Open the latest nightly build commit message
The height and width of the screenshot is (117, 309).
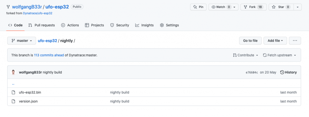52,72
